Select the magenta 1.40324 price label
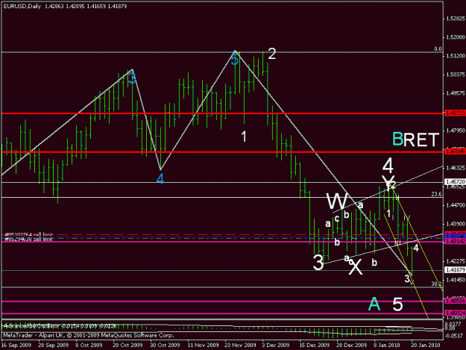 [456, 313]
